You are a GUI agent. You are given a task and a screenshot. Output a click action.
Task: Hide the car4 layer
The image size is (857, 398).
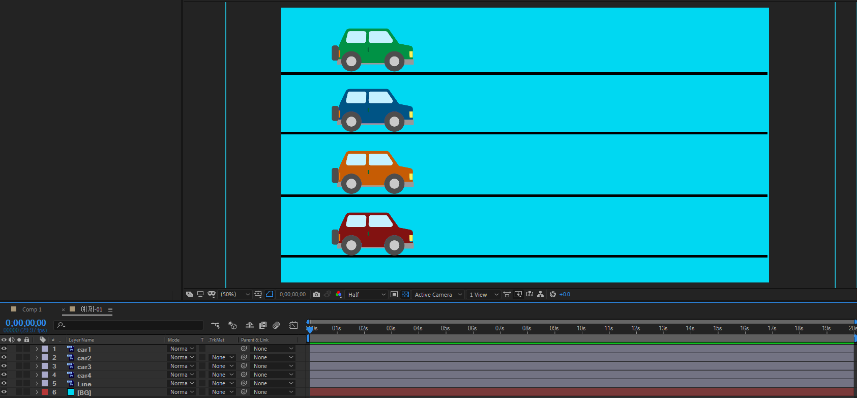pyautogui.click(x=4, y=375)
